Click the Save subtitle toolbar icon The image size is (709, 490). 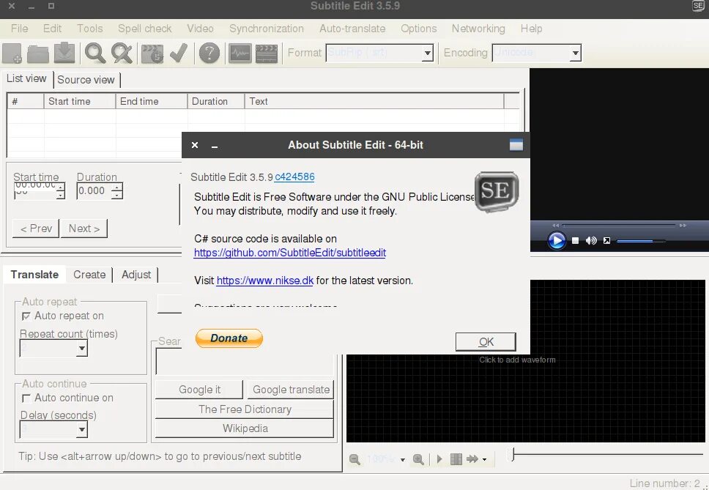point(64,53)
